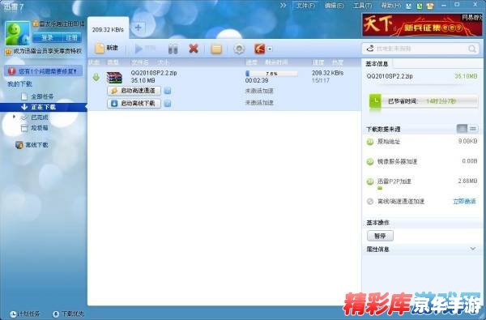Switch data source to list view
The height and width of the screenshot is (320, 486).
coord(462,128)
